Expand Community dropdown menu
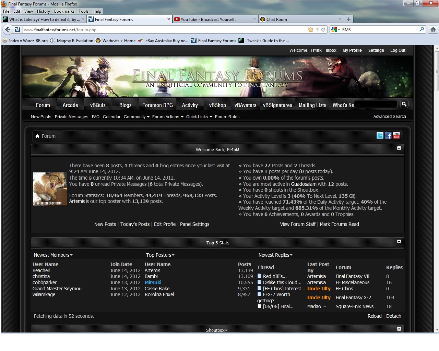This screenshot has height=351, width=439. [x=137, y=117]
